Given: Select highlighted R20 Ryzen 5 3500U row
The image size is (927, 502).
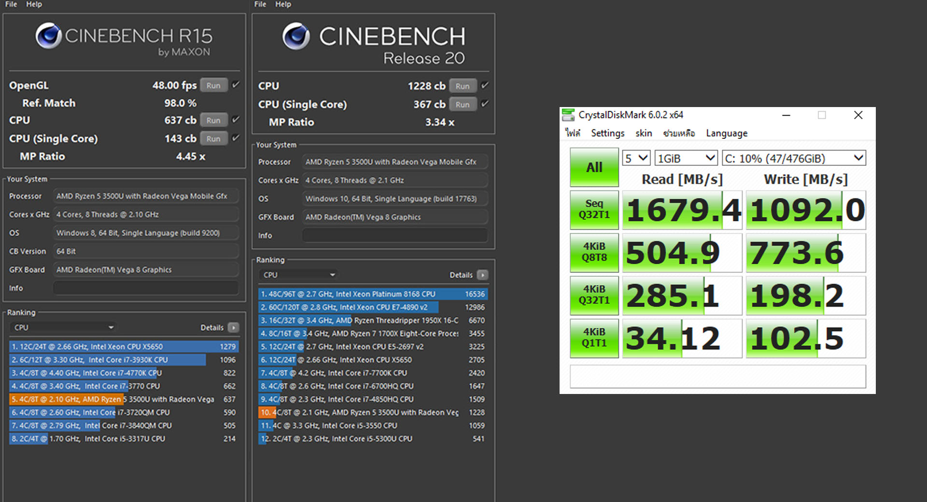Looking at the screenshot, I should 373,412.
